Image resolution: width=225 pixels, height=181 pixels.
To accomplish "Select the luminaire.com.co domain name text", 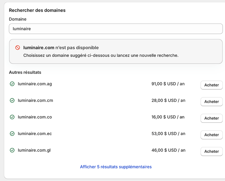I will 35,117.
